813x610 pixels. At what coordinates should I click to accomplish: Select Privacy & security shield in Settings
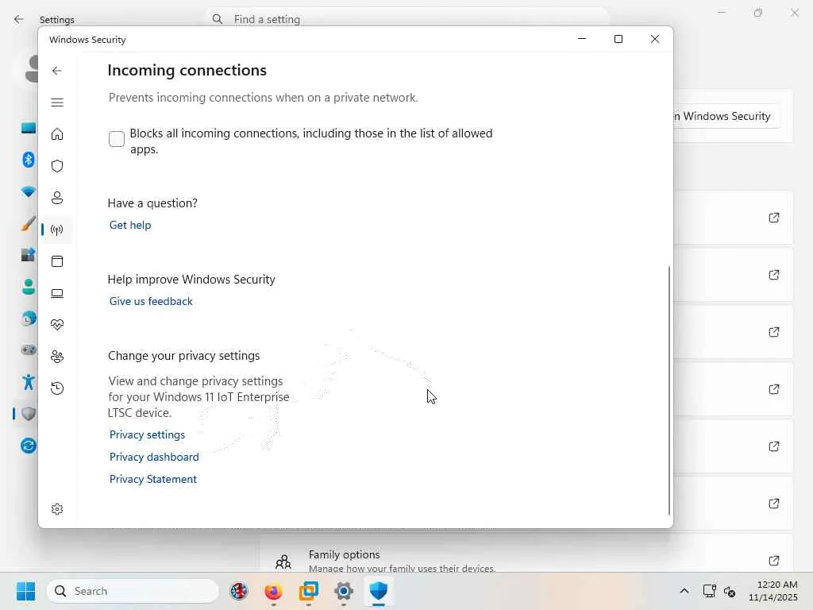click(x=29, y=413)
